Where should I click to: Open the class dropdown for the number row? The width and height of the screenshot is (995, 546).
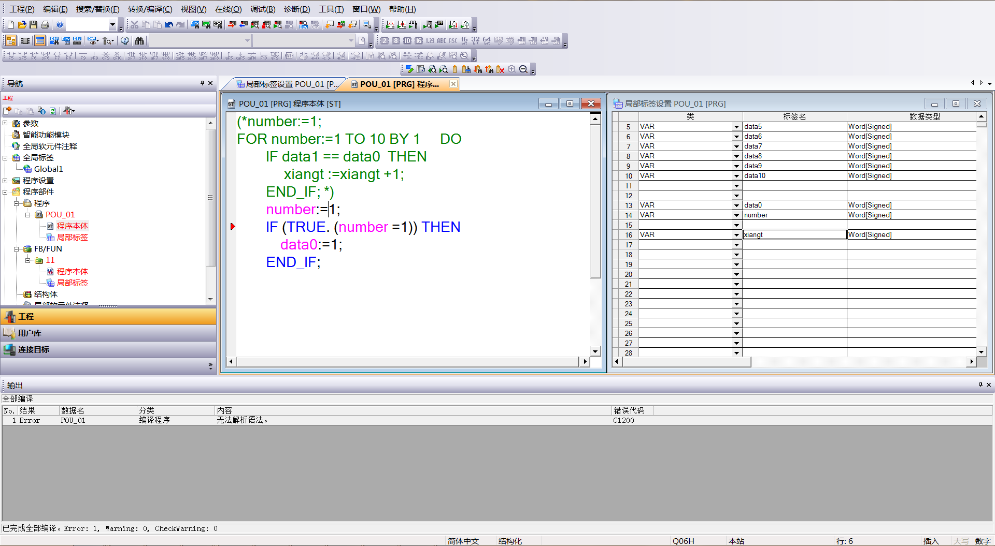point(736,215)
